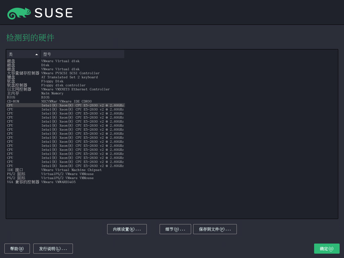Click the 主内存 class cell
This screenshot has height=258, width=344.
point(13,93)
